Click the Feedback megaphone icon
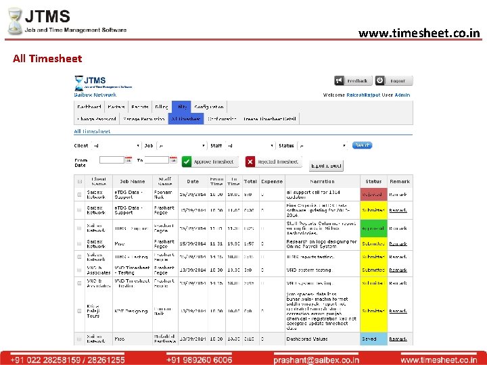Viewport: 487px width, 365px height. pos(339,80)
